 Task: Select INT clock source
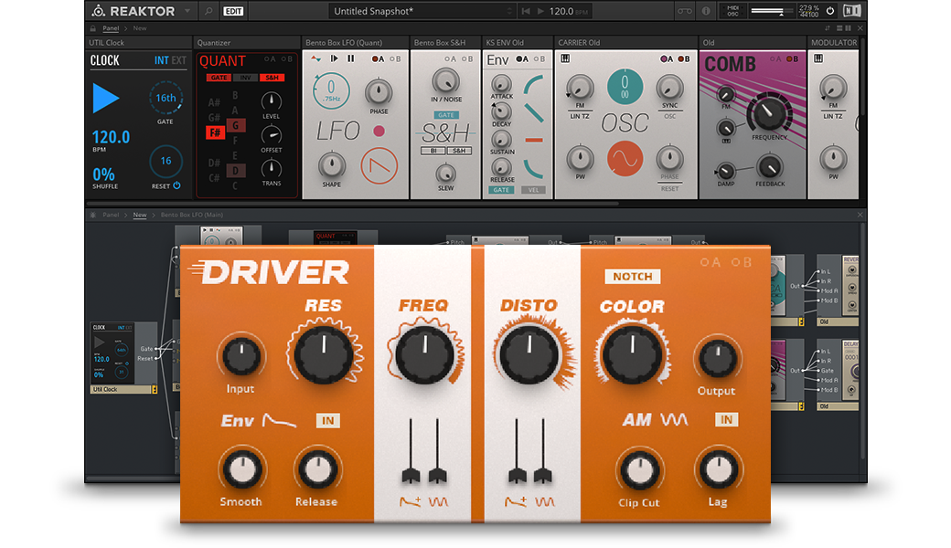click(x=161, y=60)
